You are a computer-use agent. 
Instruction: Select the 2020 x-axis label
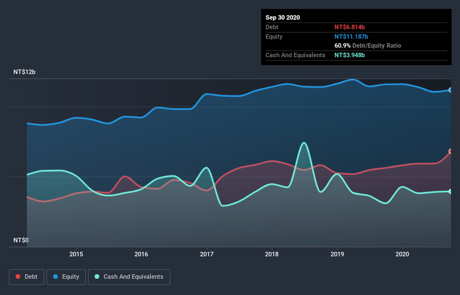(402, 254)
